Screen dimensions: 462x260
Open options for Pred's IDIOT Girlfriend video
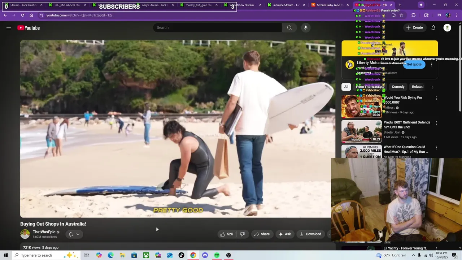tap(436, 123)
